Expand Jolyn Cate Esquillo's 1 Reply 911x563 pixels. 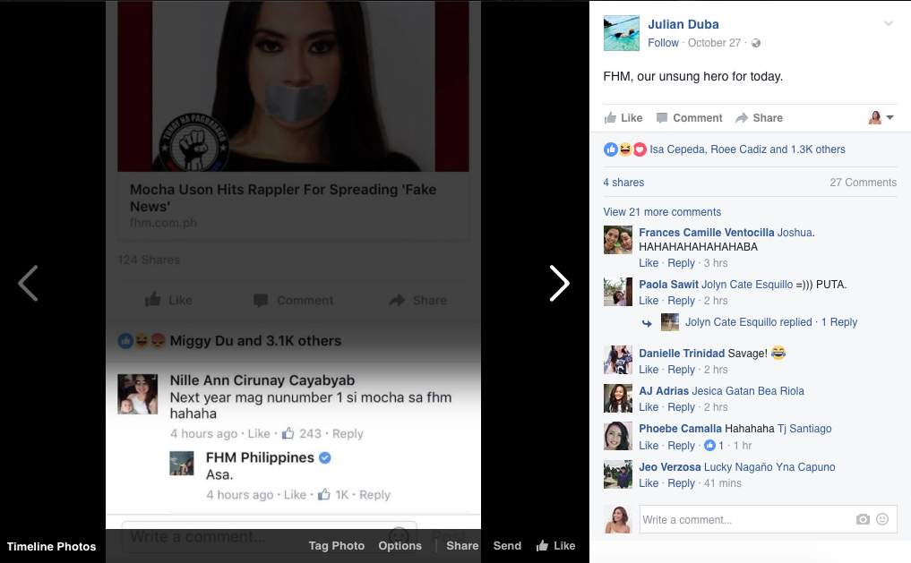tap(771, 322)
